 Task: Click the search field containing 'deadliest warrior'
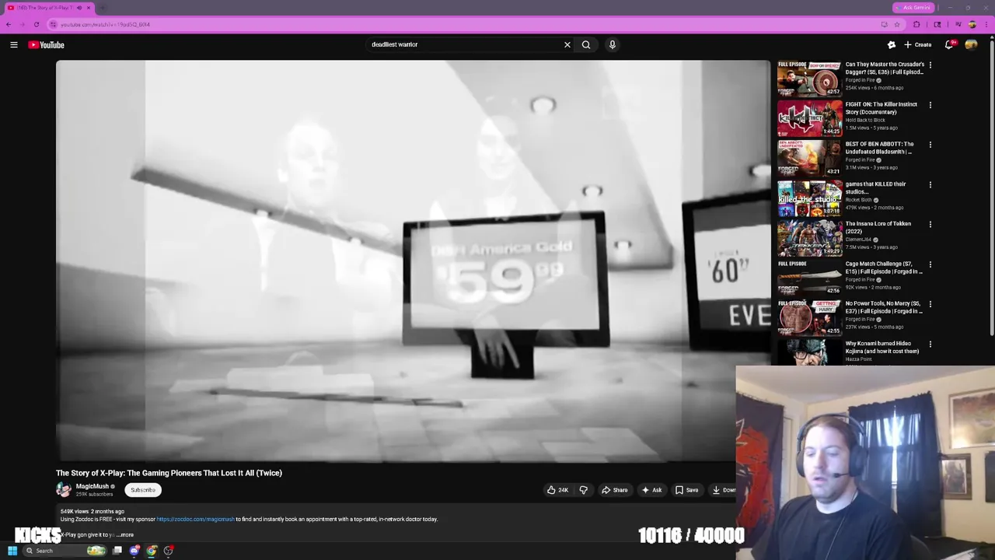(465, 45)
